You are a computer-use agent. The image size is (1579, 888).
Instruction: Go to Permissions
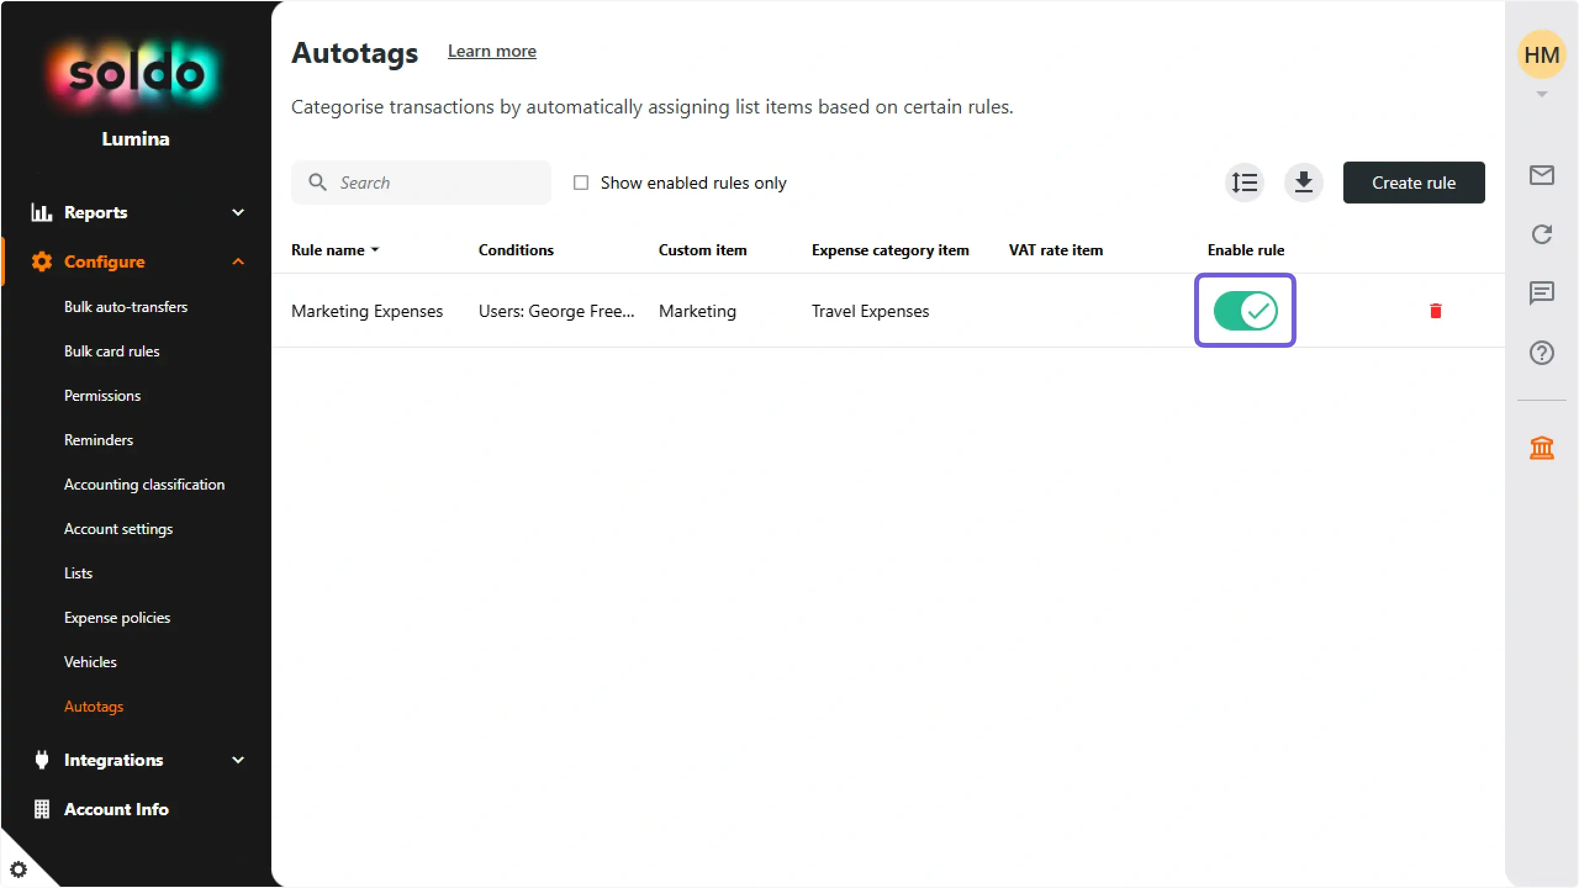pos(102,396)
